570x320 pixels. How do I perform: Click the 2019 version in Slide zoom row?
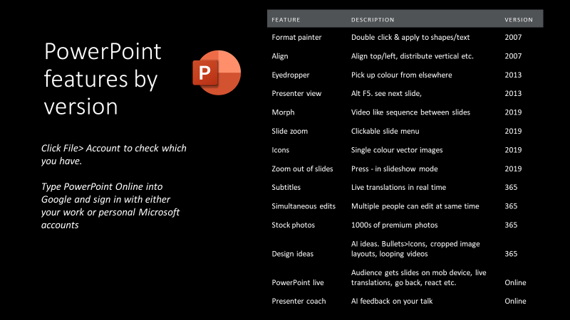[513, 131]
